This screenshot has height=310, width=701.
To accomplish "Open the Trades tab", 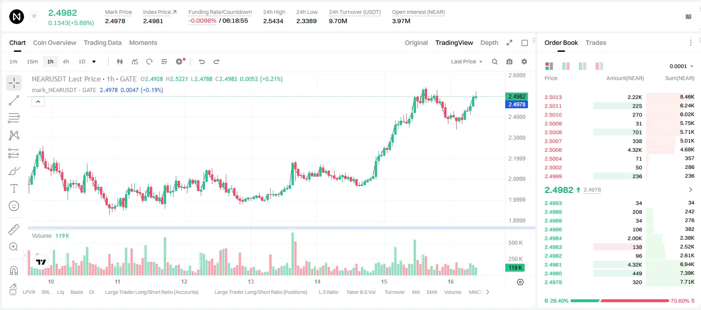I will tap(596, 43).
